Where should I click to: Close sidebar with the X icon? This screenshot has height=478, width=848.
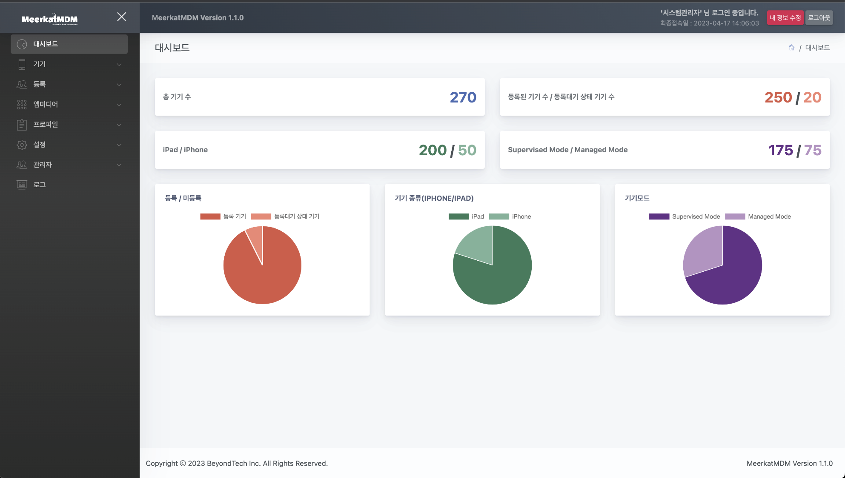pos(121,17)
